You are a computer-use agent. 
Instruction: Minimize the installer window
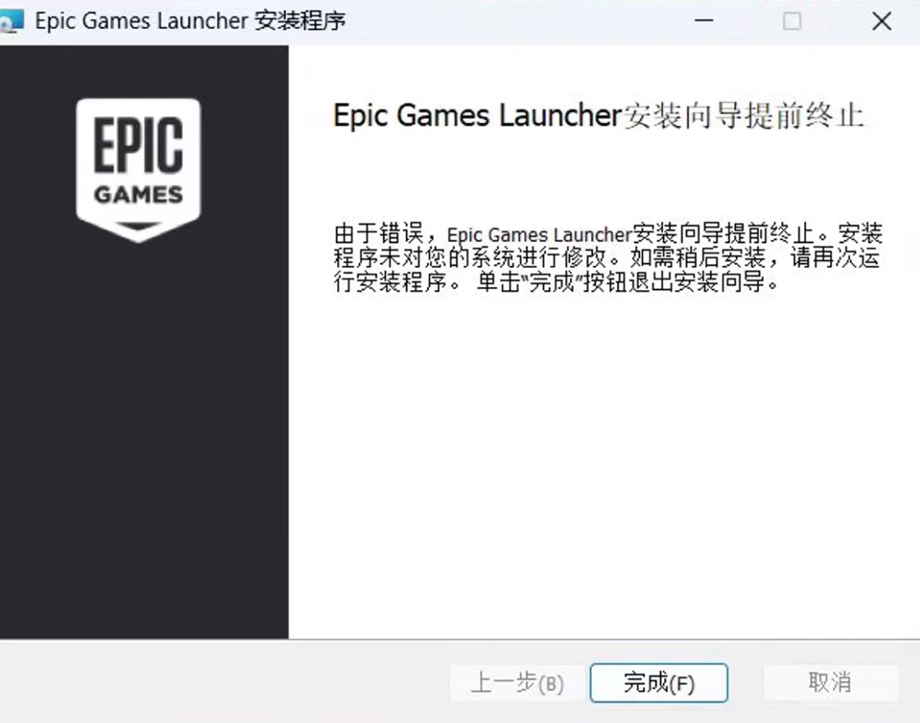(x=704, y=22)
